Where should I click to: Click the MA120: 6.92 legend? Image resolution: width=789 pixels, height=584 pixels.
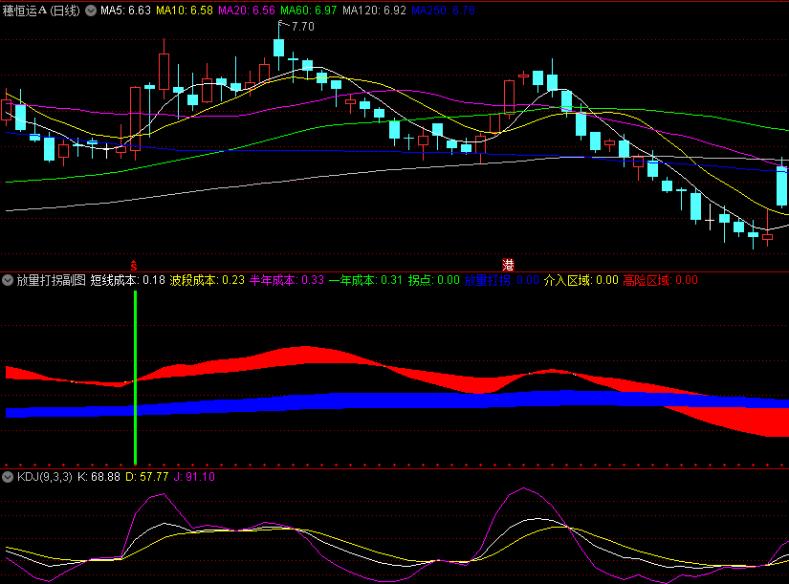pos(374,11)
